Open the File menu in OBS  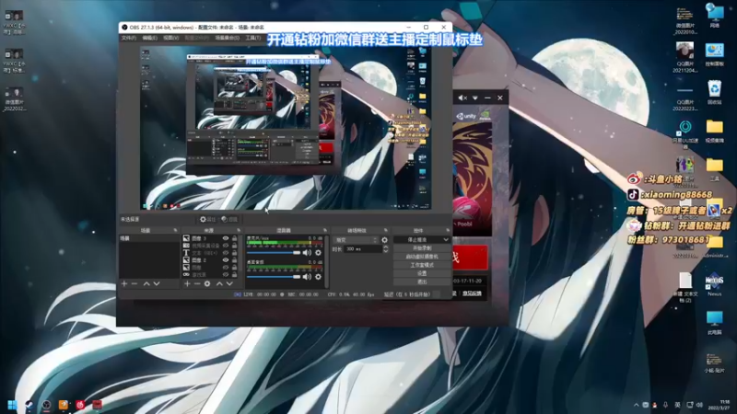click(x=128, y=38)
